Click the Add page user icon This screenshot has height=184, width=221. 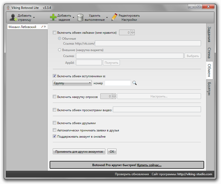pyautogui.click(x=13, y=17)
